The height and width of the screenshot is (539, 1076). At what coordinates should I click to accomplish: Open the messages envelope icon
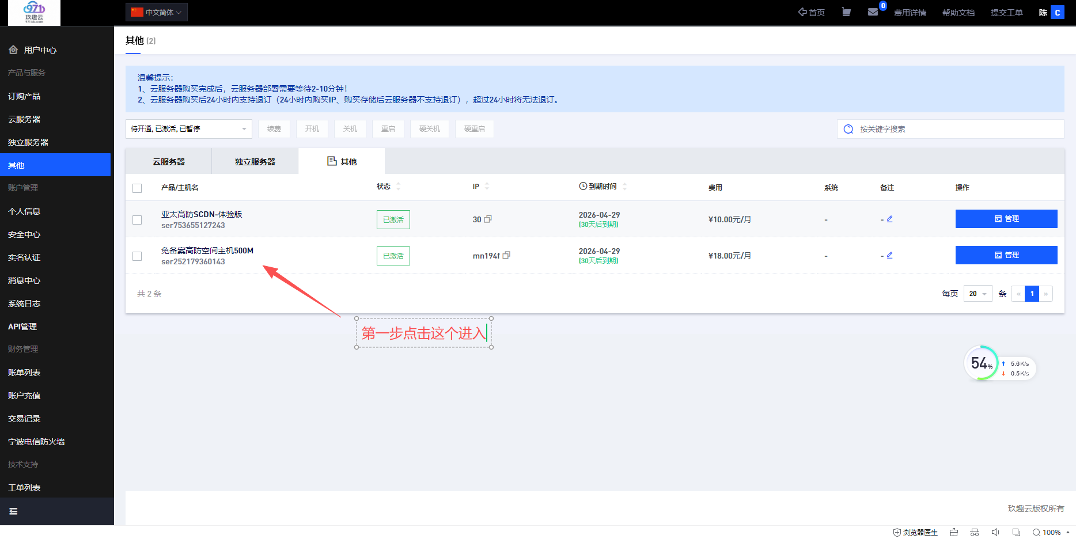click(873, 12)
